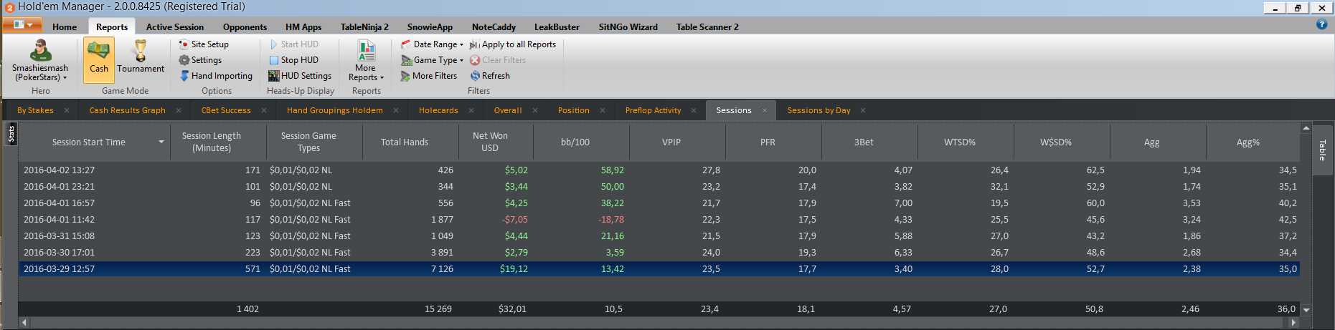Open the Opponents ribbon tab

[x=245, y=27]
